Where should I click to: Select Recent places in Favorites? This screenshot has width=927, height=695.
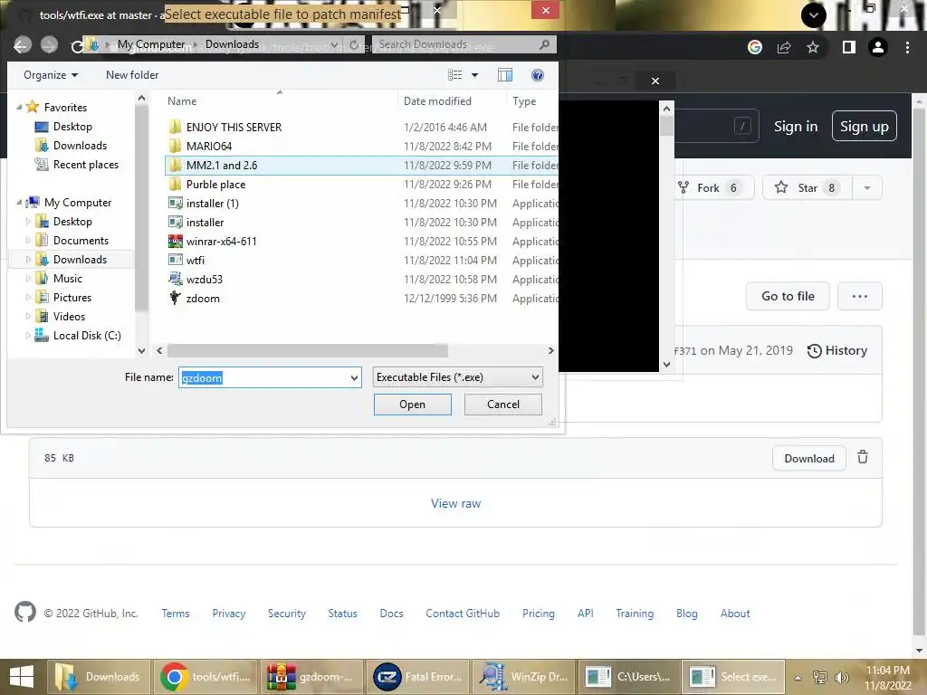coord(77,165)
